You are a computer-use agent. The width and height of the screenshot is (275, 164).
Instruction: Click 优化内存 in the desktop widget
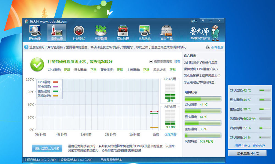coord(259,146)
